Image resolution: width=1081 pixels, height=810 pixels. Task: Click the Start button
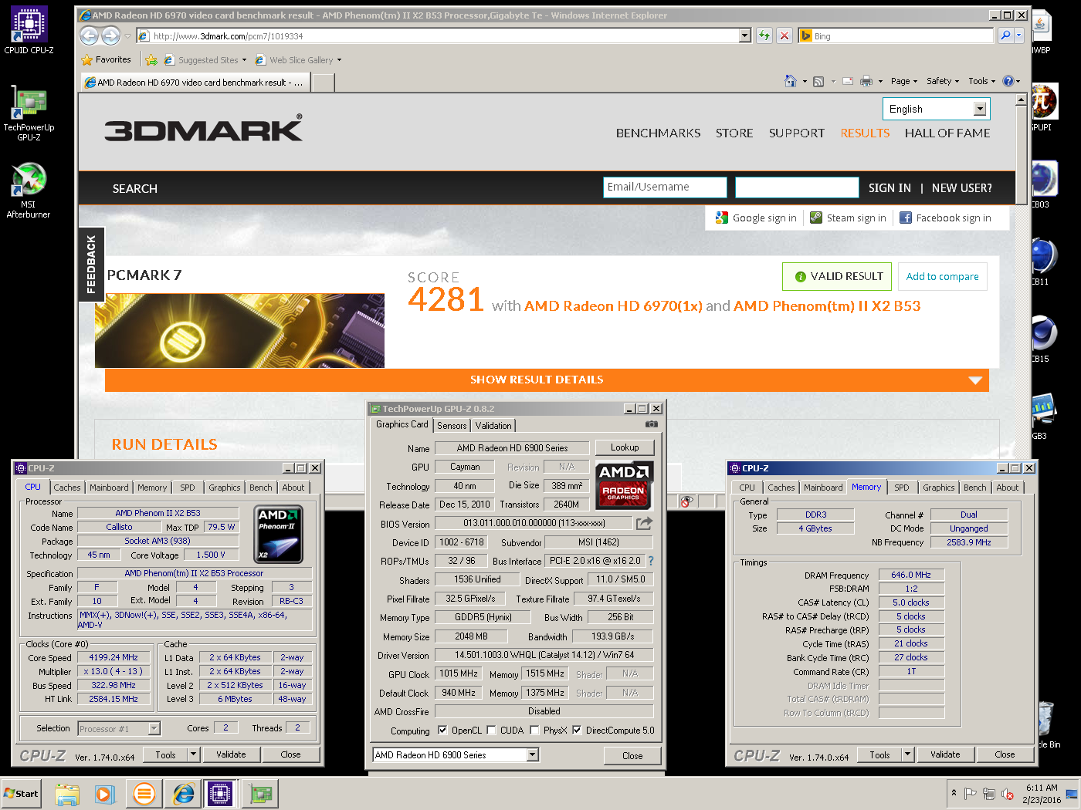[22, 794]
